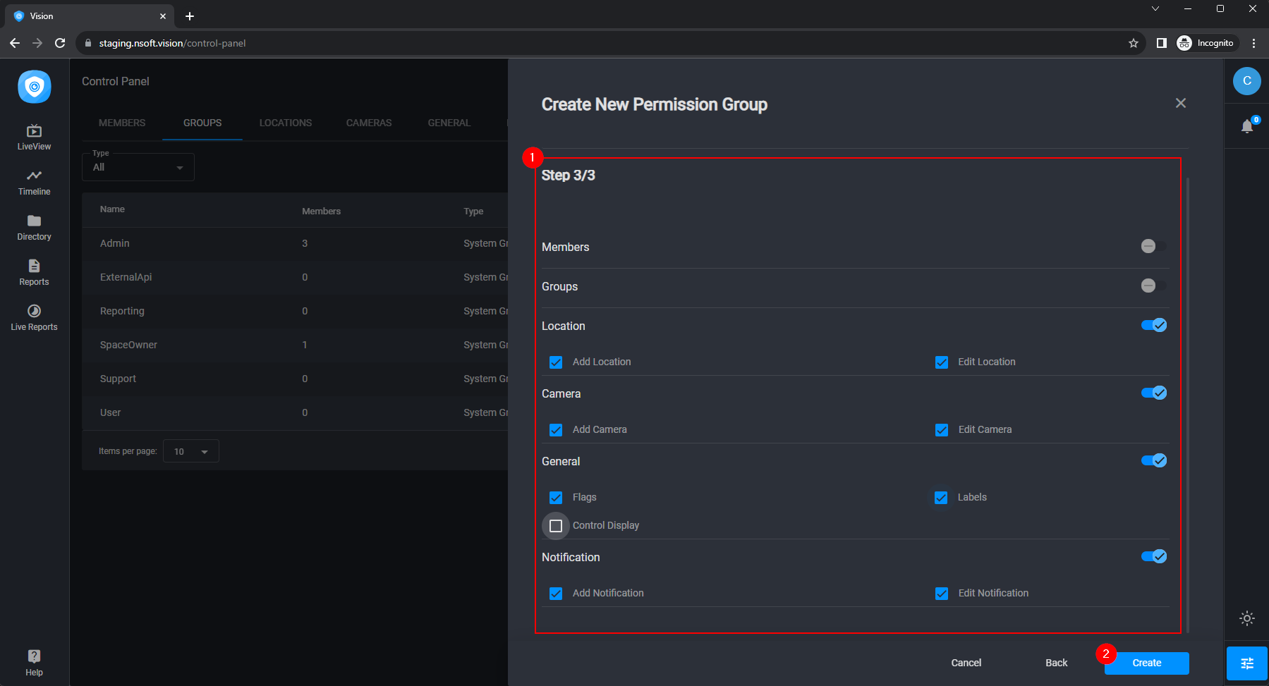Open the browser side panel icon

1162,43
